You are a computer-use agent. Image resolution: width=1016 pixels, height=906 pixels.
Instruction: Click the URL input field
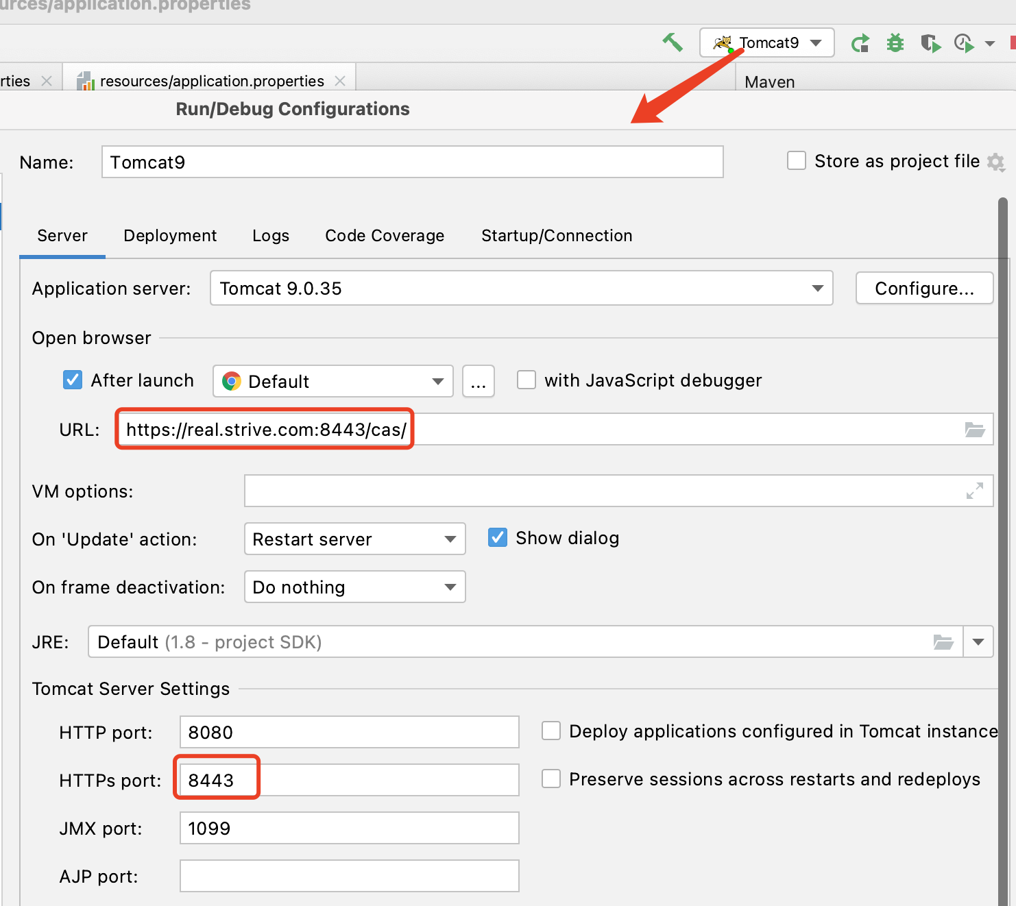pyautogui.click(x=555, y=429)
